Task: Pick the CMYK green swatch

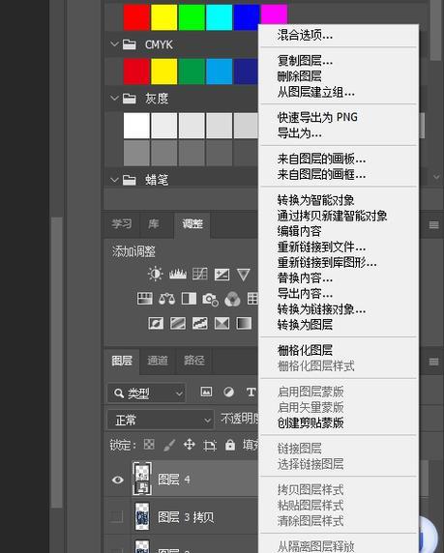Action: click(x=192, y=72)
